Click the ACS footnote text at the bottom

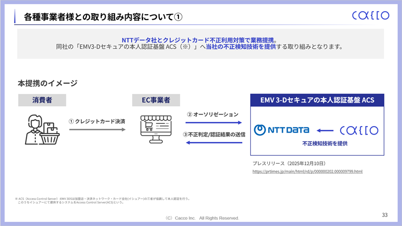click(106, 200)
